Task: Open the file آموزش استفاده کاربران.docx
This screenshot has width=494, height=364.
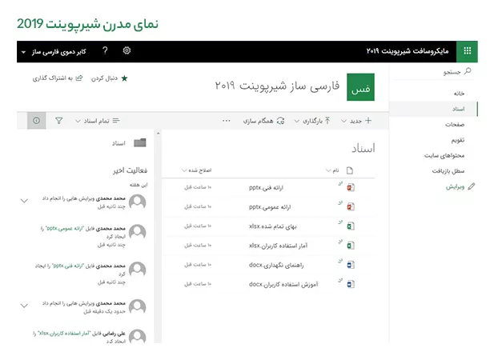Action: coord(283,284)
